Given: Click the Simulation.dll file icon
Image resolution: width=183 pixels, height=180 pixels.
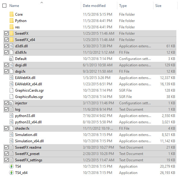Looking at the screenshot, I should [11, 135].
